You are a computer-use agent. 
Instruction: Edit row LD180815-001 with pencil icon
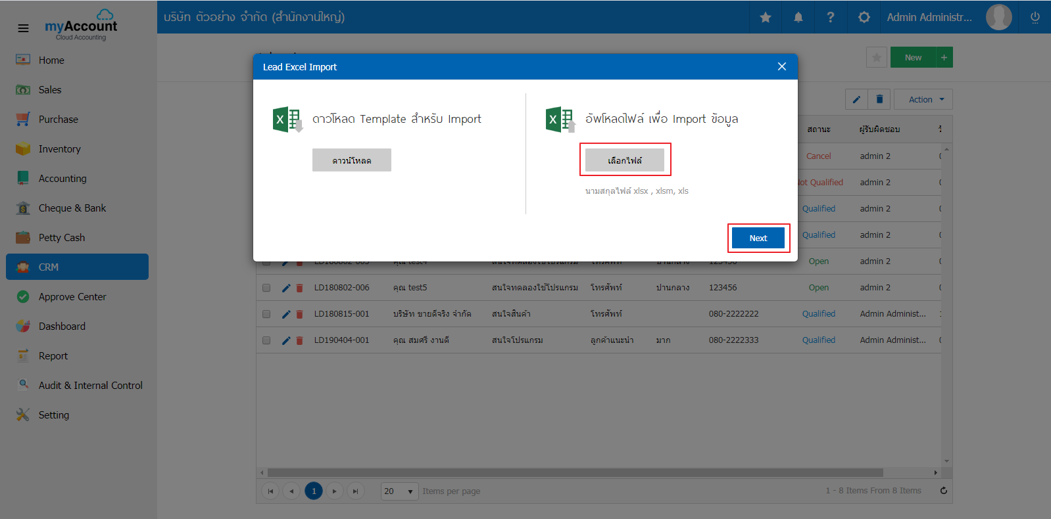pos(285,314)
